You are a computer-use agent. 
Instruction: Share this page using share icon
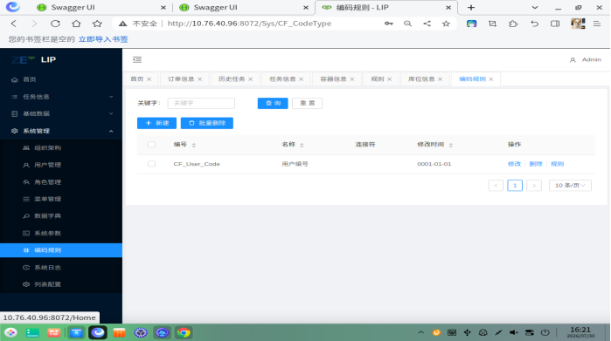[427, 24]
